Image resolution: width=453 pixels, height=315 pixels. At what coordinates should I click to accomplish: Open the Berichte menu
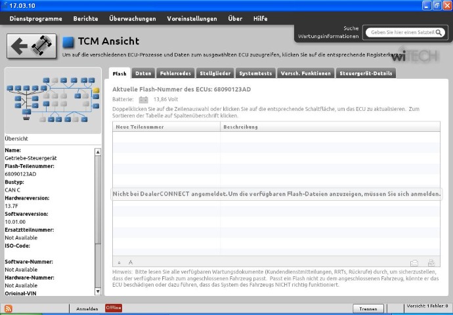pyautogui.click(x=86, y=18)
